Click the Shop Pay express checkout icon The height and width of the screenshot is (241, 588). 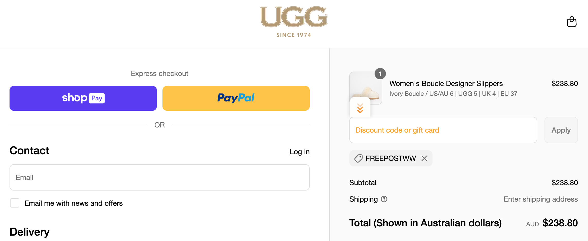(x=83, y=98)
